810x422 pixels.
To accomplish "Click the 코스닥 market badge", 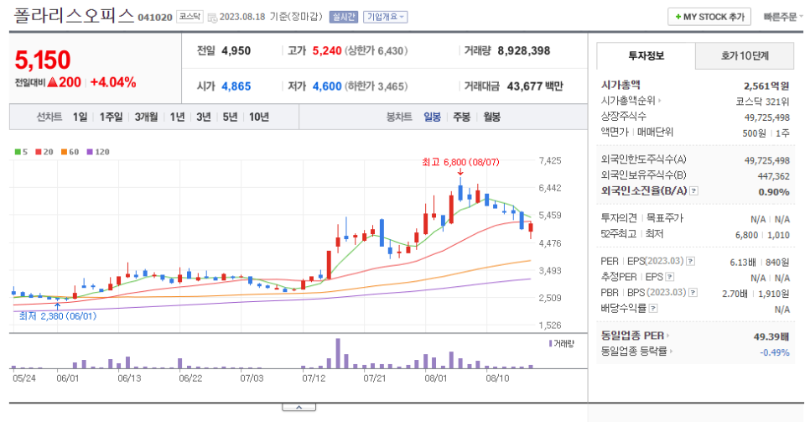I will click(190, 17).
